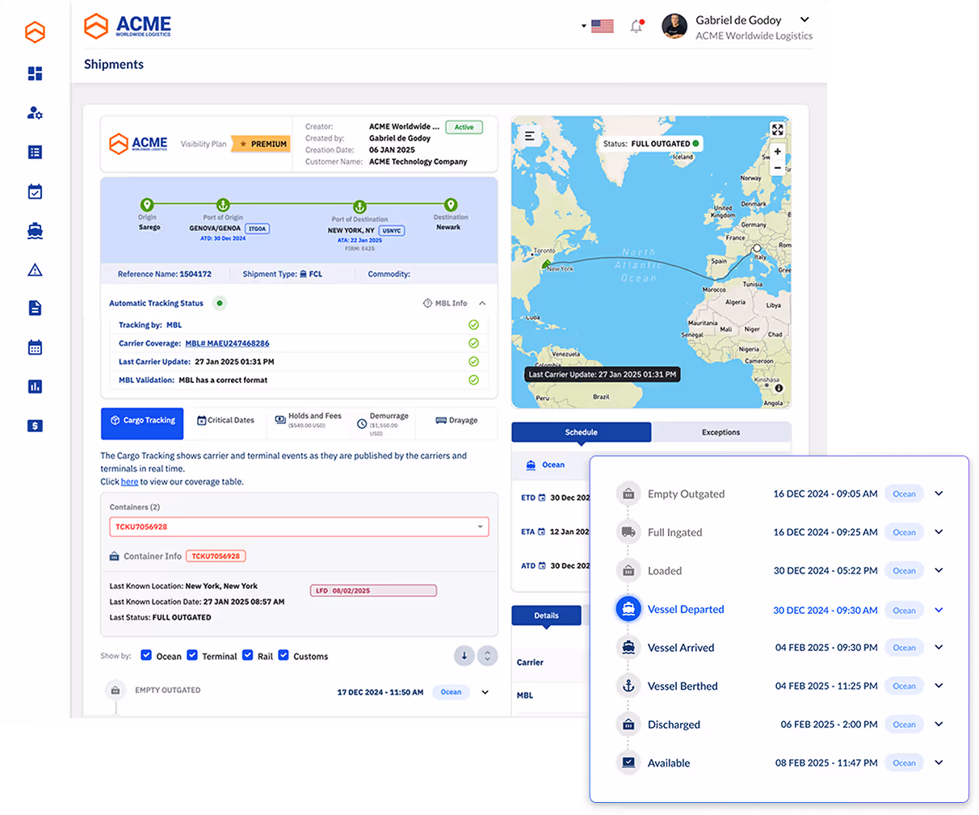Click the Full Ingated truck icon

tap(628, 531)
